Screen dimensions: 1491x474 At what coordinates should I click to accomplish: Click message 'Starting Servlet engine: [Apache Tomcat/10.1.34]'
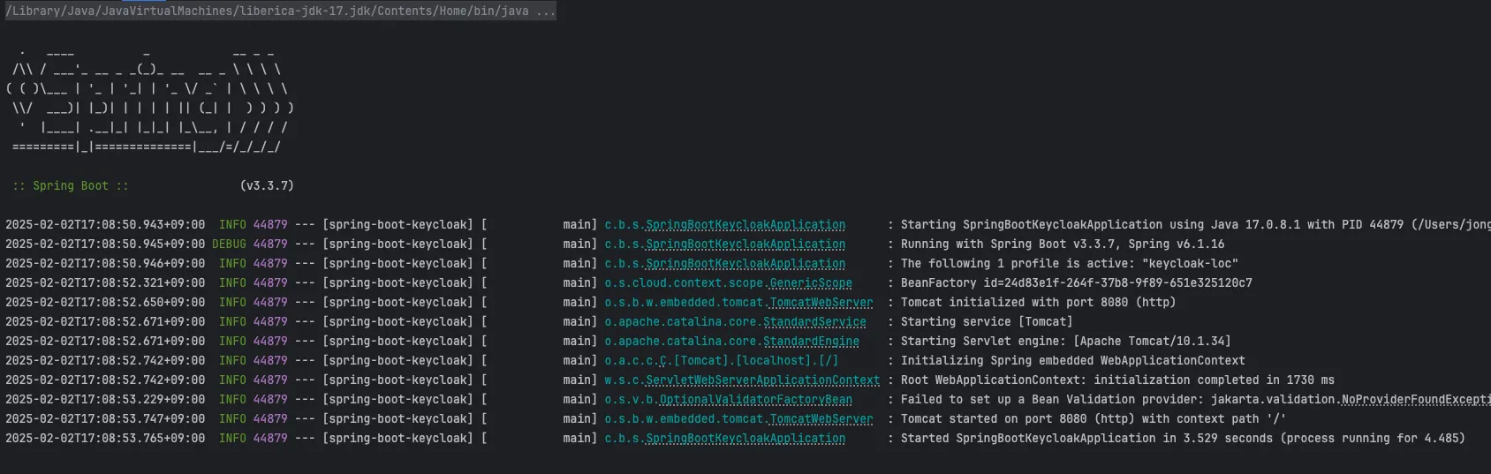pos(1066,342)
